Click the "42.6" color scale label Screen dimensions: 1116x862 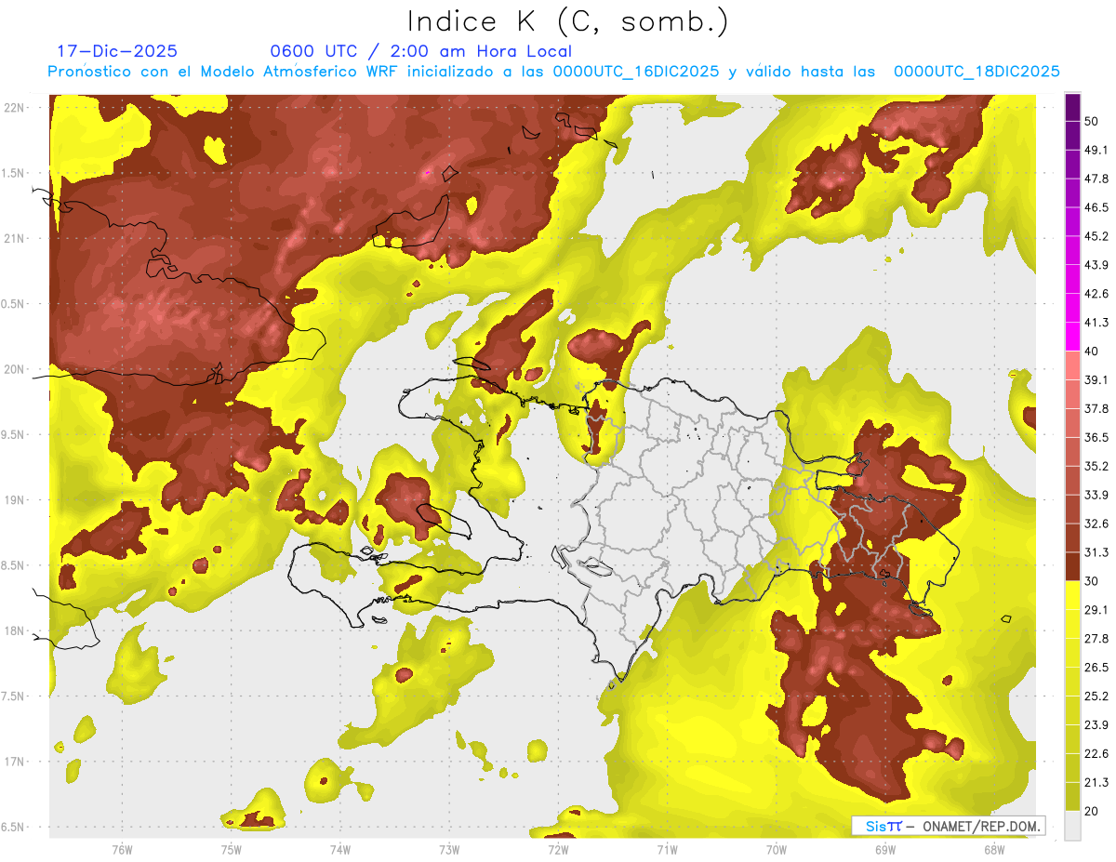1096,294
